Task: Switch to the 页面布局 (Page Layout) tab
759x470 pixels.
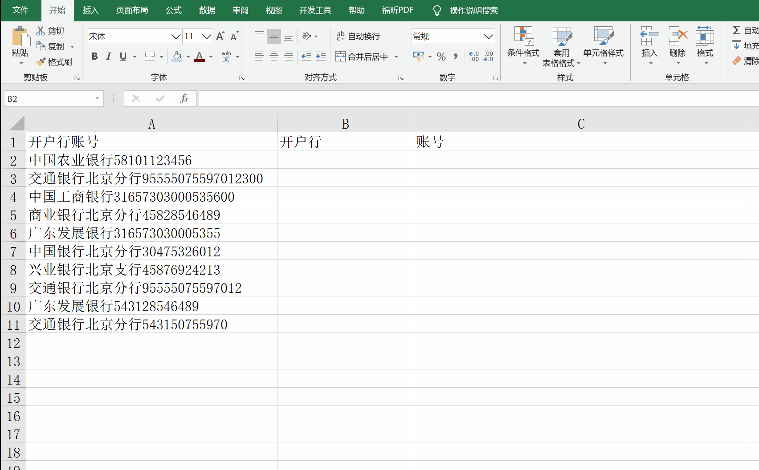Action: (x=132, y=10)
